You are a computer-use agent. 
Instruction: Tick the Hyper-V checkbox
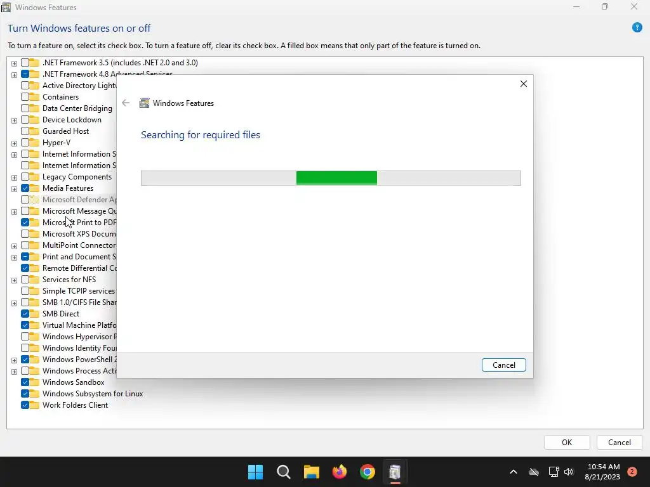pyautogui.click(x=25, y=143)
